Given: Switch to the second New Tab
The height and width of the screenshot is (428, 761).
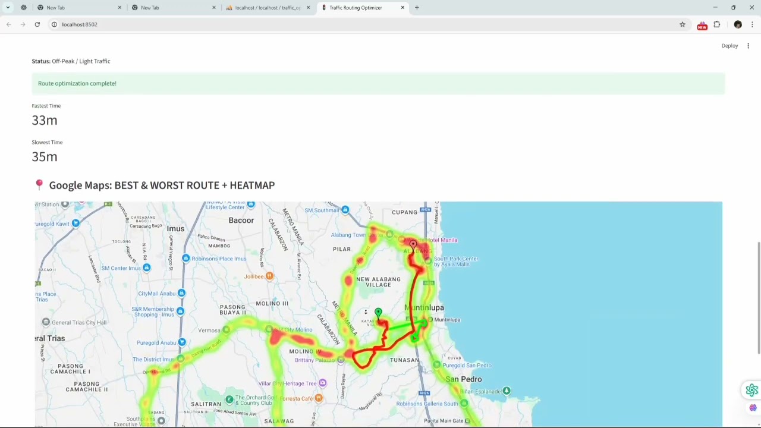Looking at the screenshot, I should pyautogui.click(x=173, y=8).
